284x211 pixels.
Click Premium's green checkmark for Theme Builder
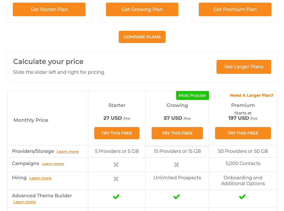242,197
